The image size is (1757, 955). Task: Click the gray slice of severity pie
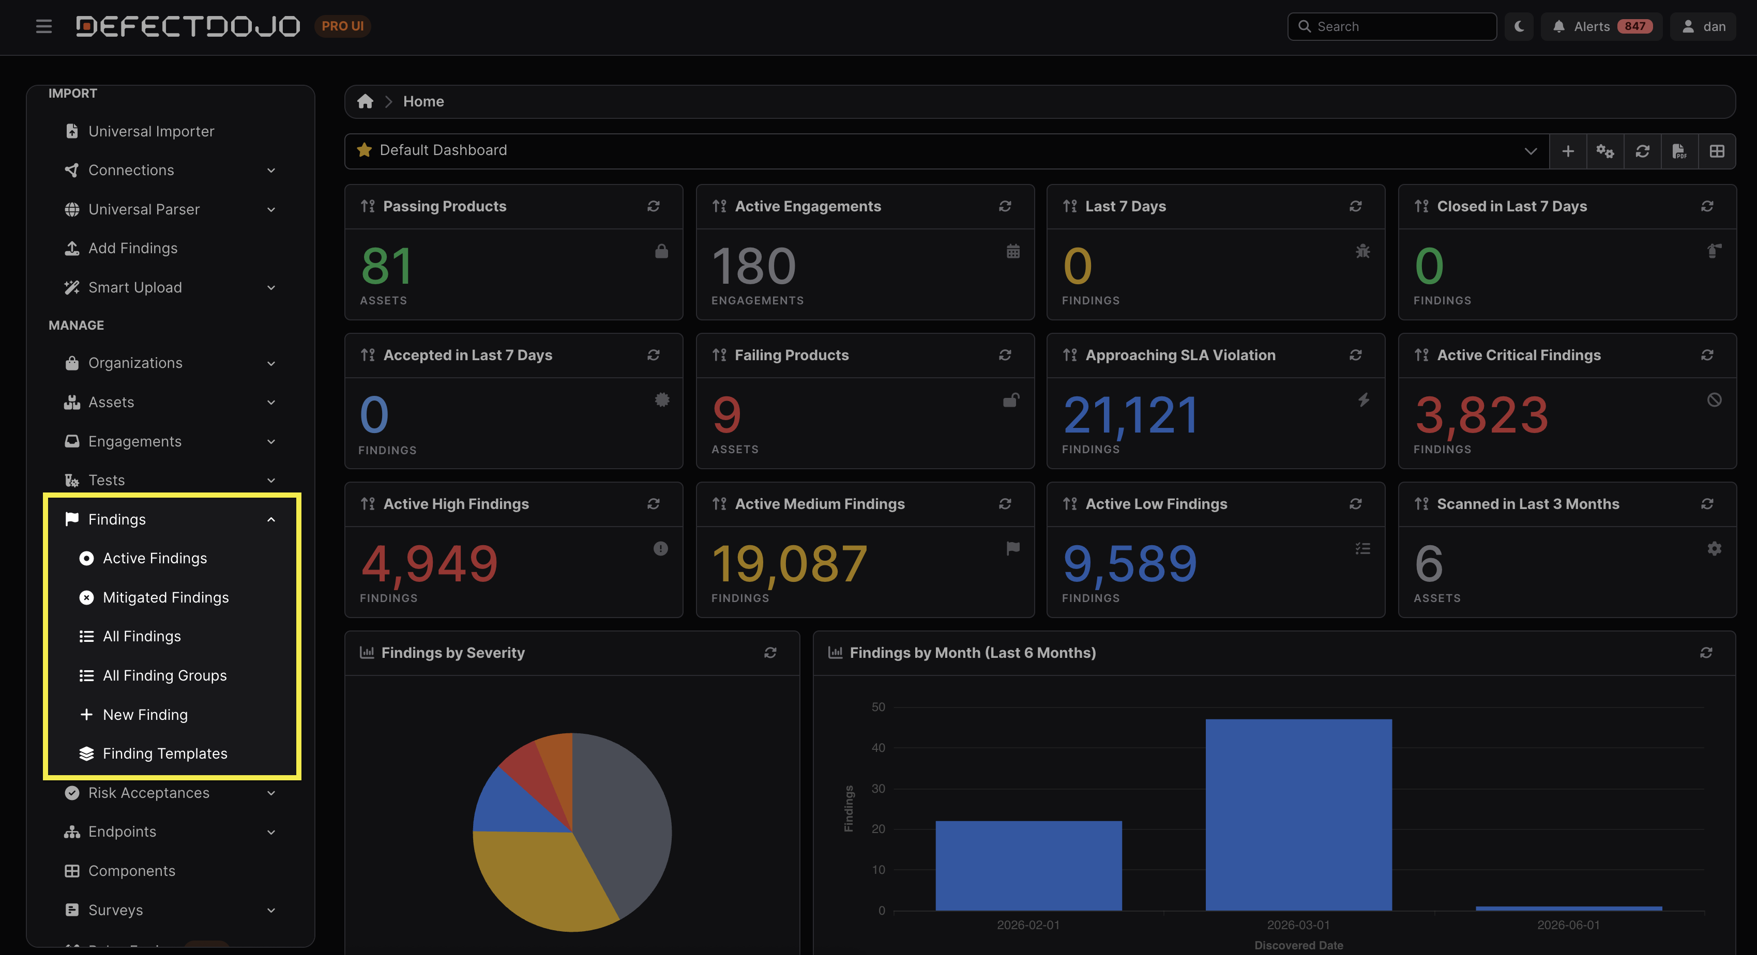pyautogui.click(x=624, y=818)
